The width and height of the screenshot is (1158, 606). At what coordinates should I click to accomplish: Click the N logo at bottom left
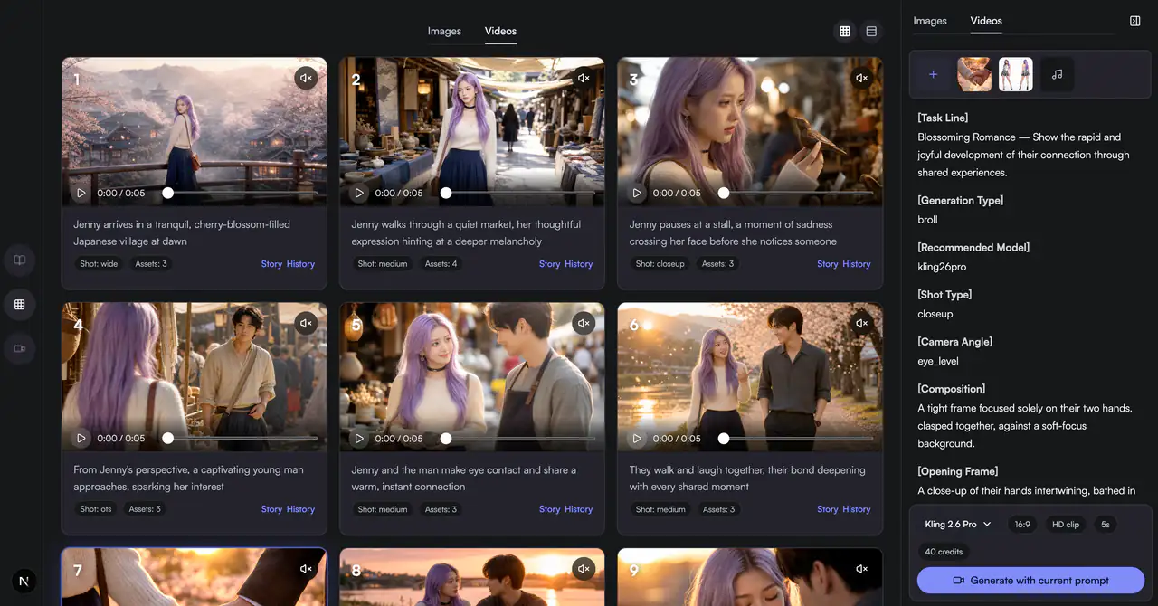pos(24,581)
